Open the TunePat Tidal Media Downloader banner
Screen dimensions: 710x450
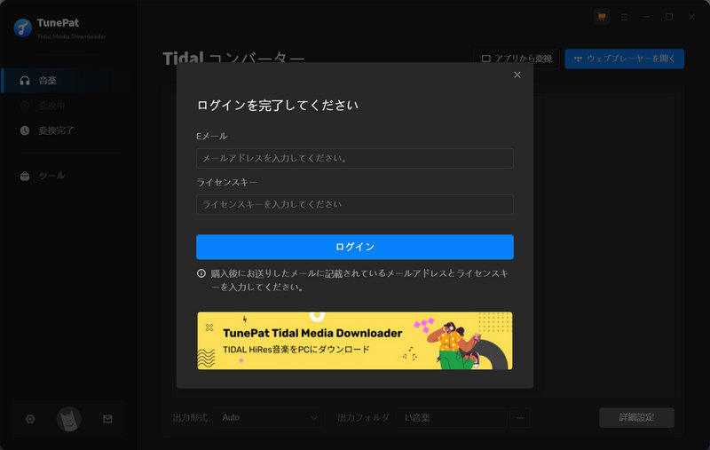[354, 341]
